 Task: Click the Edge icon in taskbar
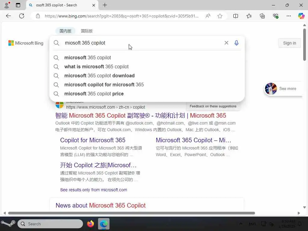click(x=104, y=224)
